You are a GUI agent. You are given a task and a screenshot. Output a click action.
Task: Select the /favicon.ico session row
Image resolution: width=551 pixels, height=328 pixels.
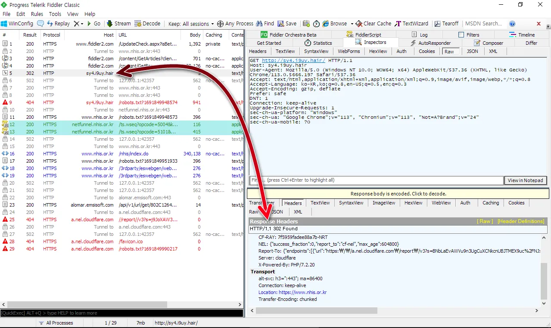(x=122, y=241)
